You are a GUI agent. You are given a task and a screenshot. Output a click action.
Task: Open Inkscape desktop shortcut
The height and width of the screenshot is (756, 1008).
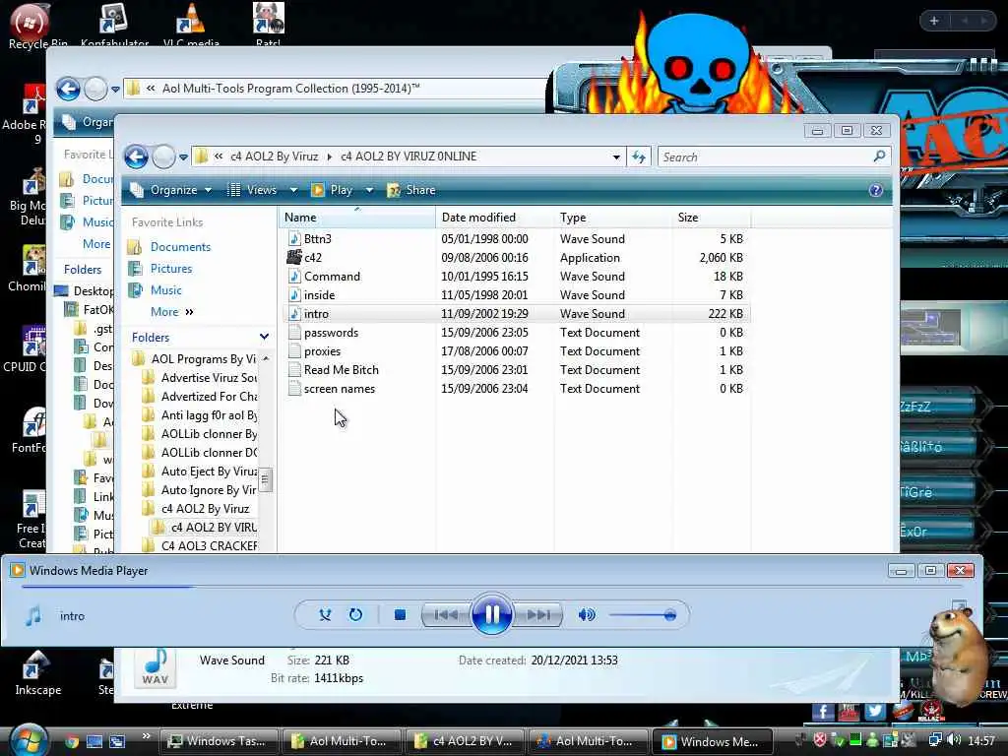point(37,673)
